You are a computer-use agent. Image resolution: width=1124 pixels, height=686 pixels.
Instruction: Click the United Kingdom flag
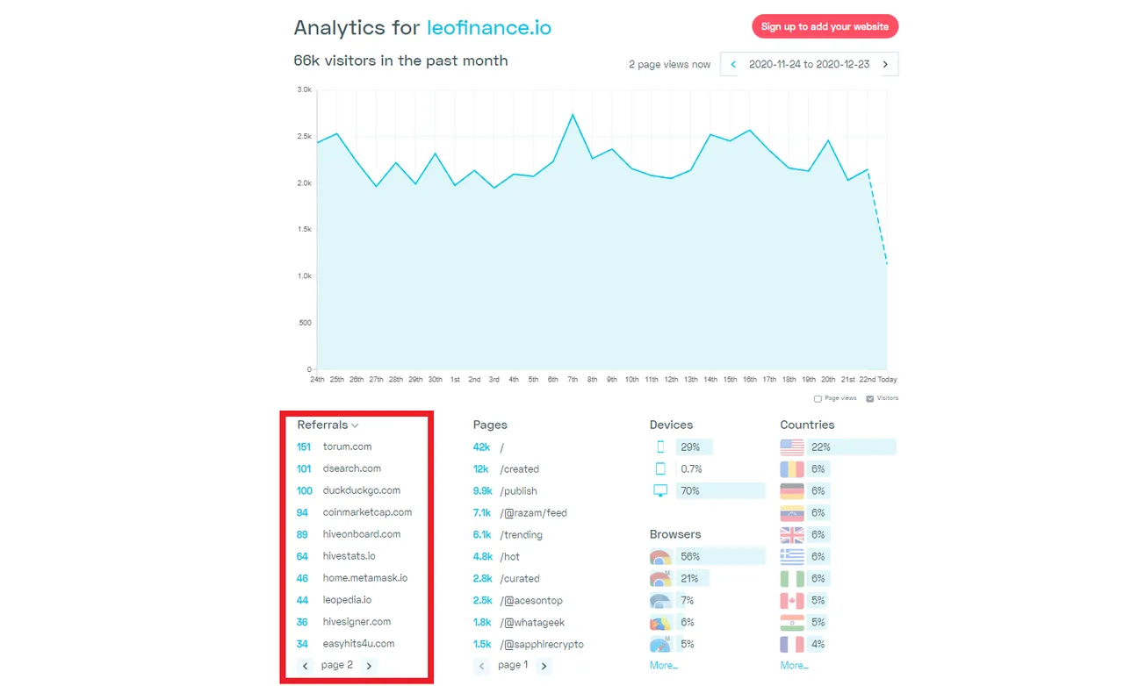tap(792, 534)
